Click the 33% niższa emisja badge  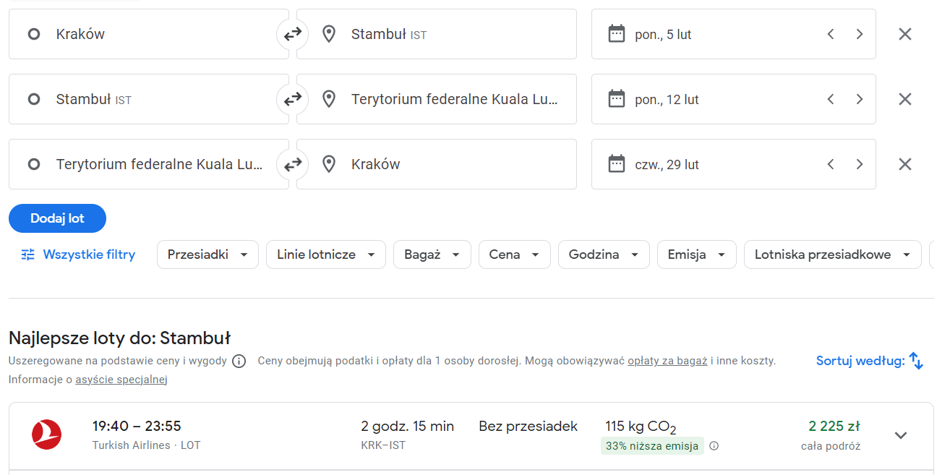[652, 446]
